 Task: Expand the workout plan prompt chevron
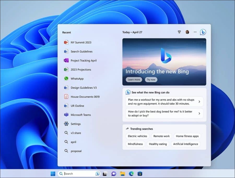199,102
